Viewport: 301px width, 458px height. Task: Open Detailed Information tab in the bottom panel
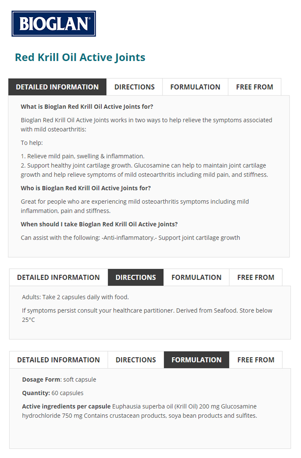coord(58,360)
